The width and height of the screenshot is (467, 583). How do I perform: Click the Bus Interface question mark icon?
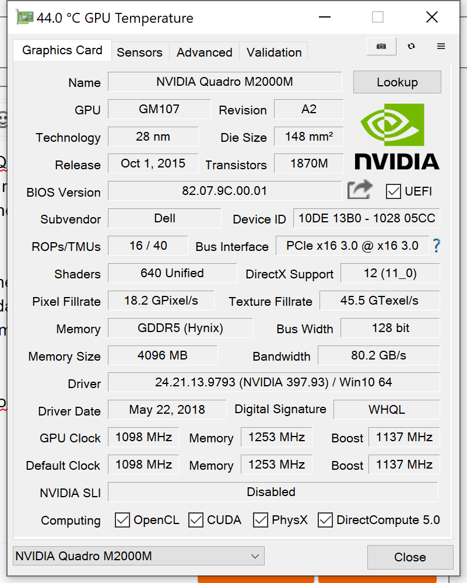(437, 246)
